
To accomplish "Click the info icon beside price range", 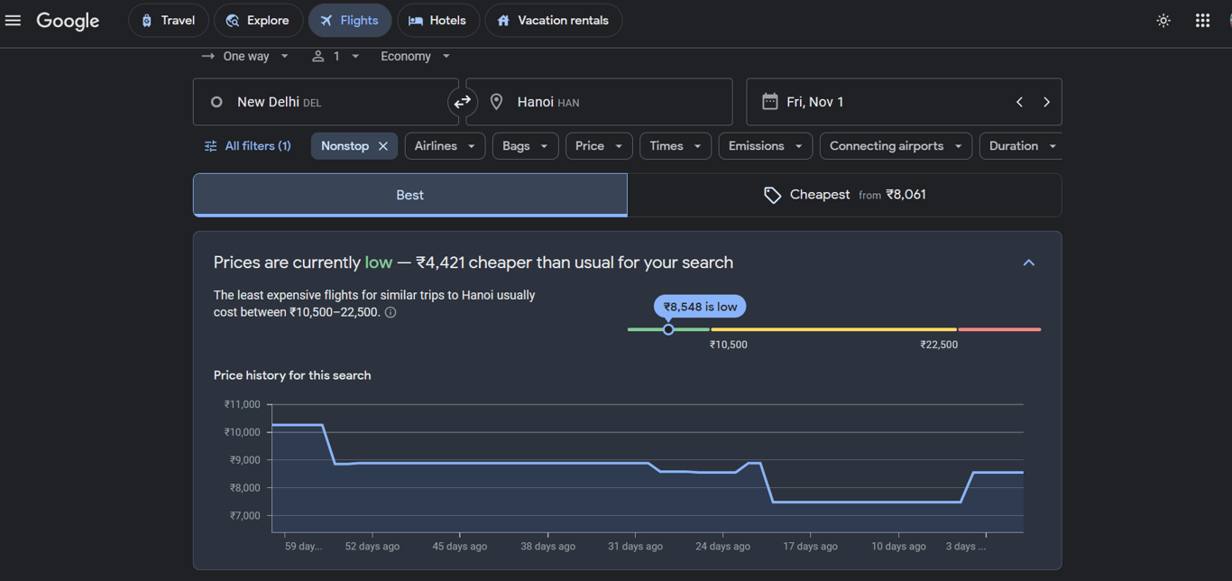I will [391, 312].
